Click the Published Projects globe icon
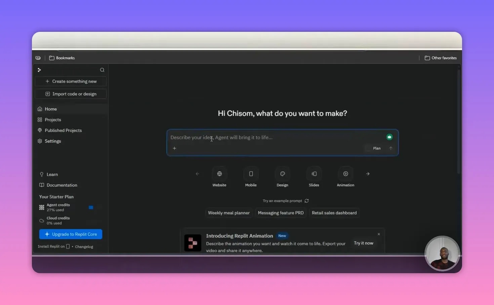 tap(40, 130)
